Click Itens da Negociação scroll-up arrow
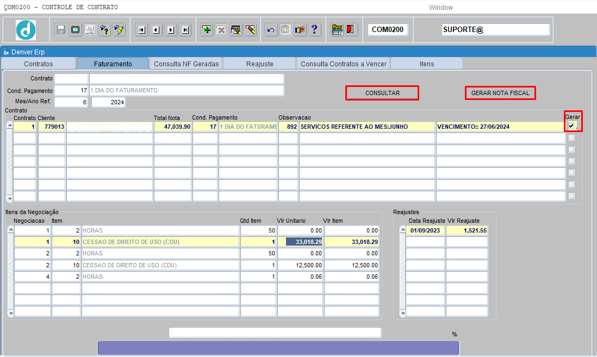The height and width of the screenshot is (357, 597). 11,230
